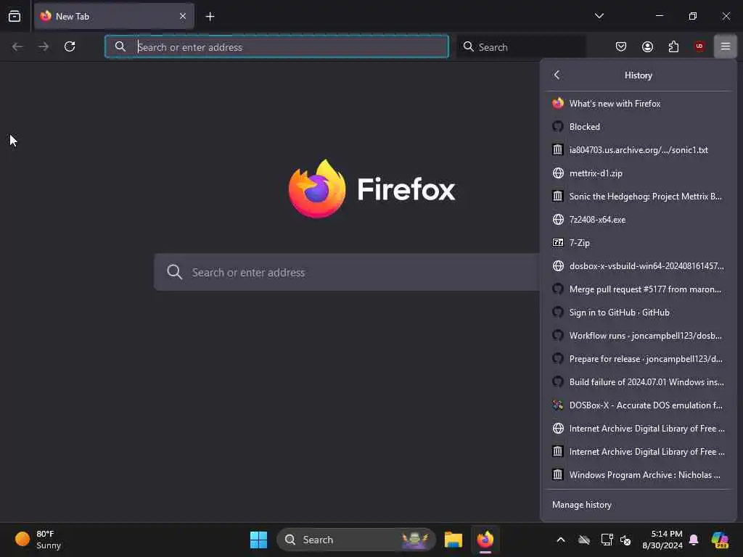743x557 pixels.
Task: Open Workflow runs joncampbell123 entry
Action: (x=639, y=335)
